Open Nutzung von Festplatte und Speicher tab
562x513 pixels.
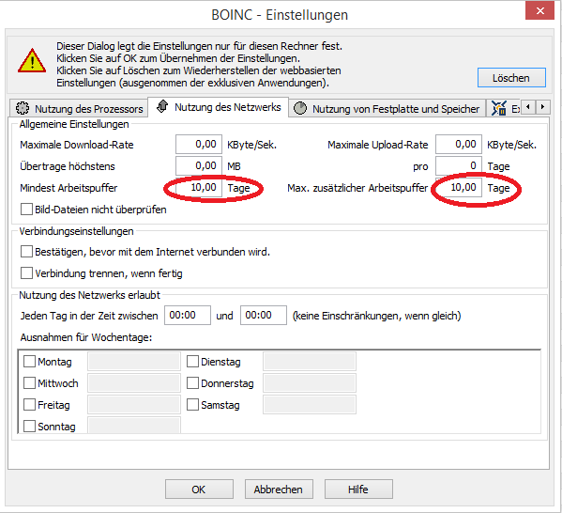point(387,108)
